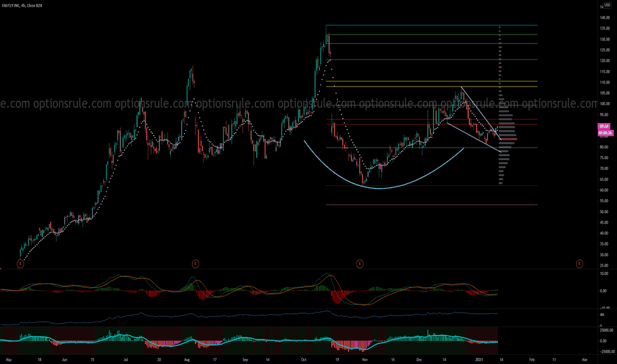Select the upper falling wedge trend line

[x=481, y=113]
